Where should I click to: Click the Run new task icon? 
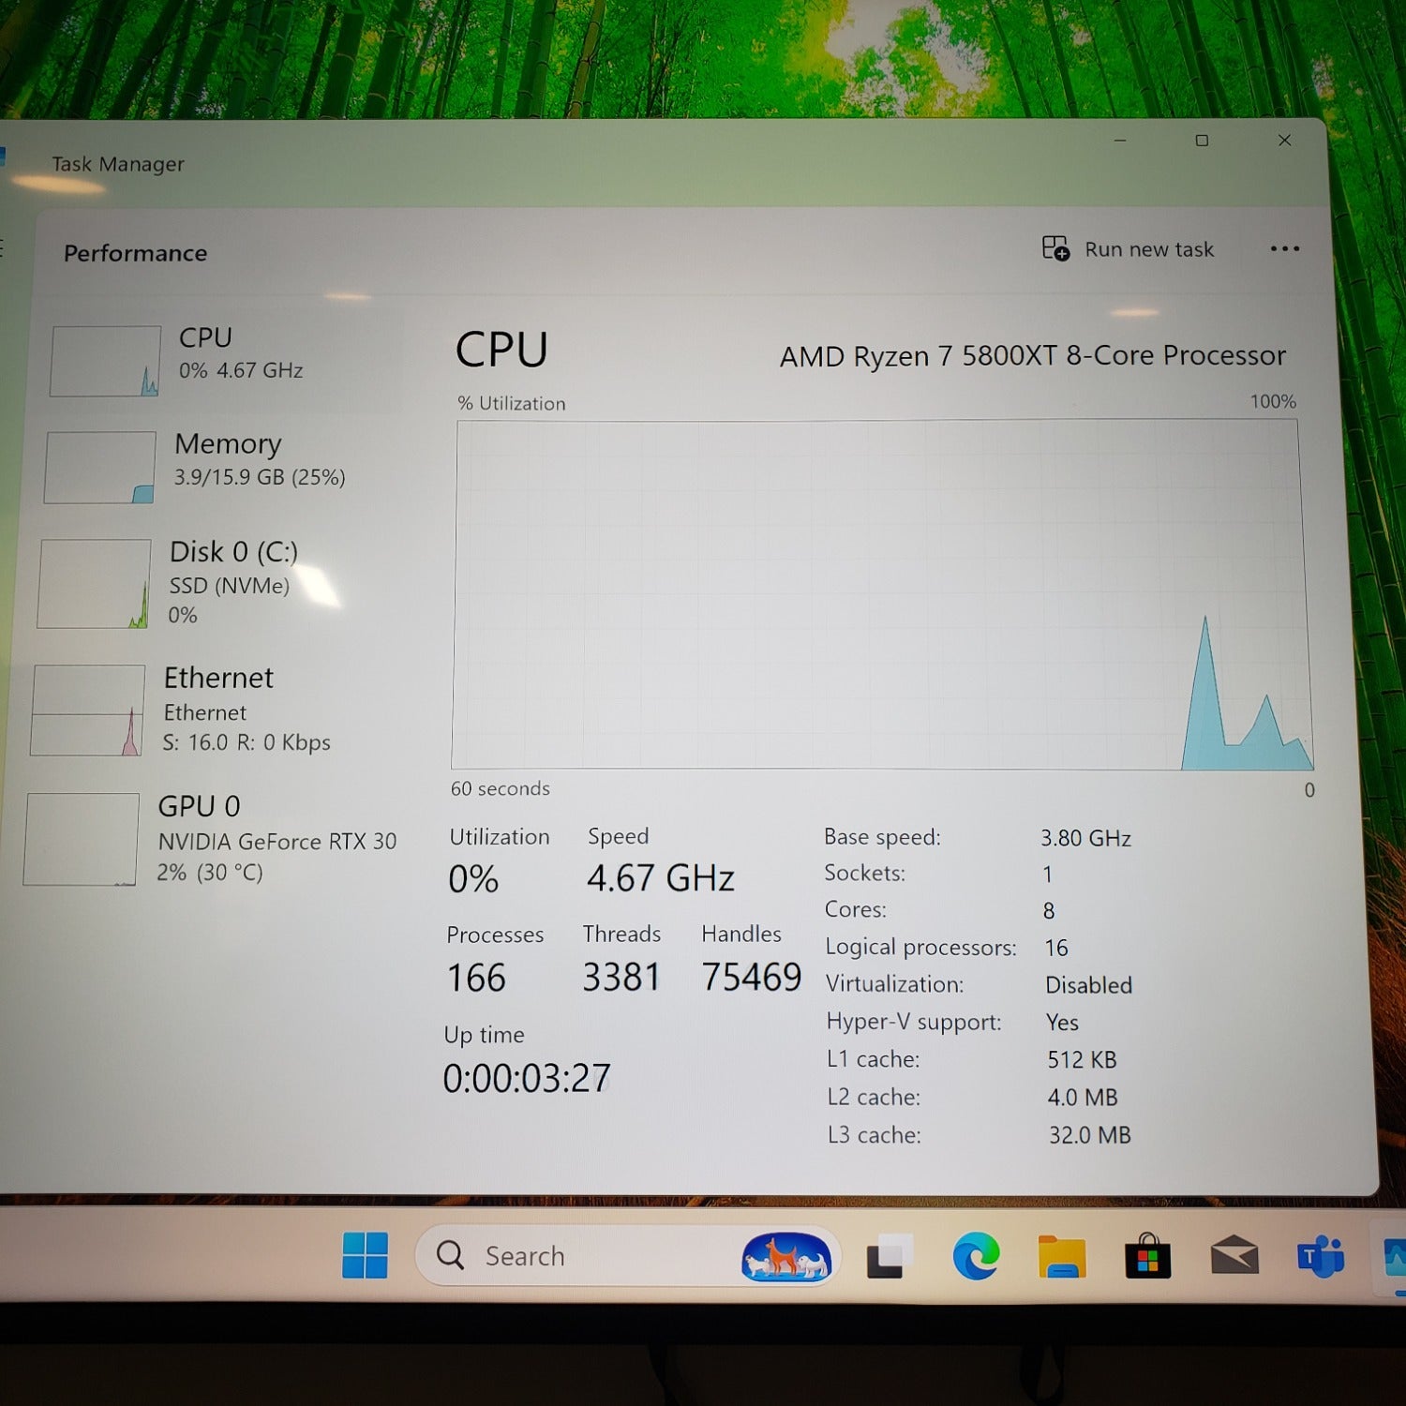point(1054,249)
